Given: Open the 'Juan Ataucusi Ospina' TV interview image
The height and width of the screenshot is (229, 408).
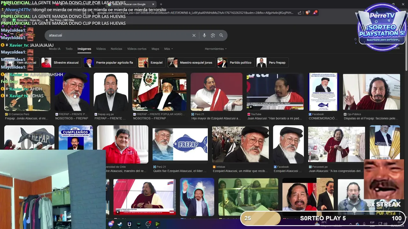Looking at the screenshot, I should point(144,197).
